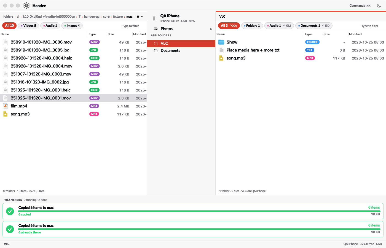Filter the VLC pane by Audio 1
This screenshot has width=386, height=248.
click(279, 26)
